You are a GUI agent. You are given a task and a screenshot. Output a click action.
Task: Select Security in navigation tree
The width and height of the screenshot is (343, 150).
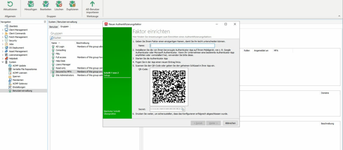coord(13,40)
